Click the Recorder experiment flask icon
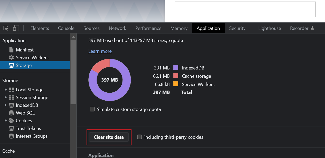325x158 pixels. pyautogui.click(x=313, y=28)
